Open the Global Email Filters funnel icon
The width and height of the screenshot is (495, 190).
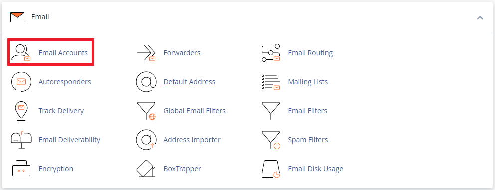click(x=146, y=111)
